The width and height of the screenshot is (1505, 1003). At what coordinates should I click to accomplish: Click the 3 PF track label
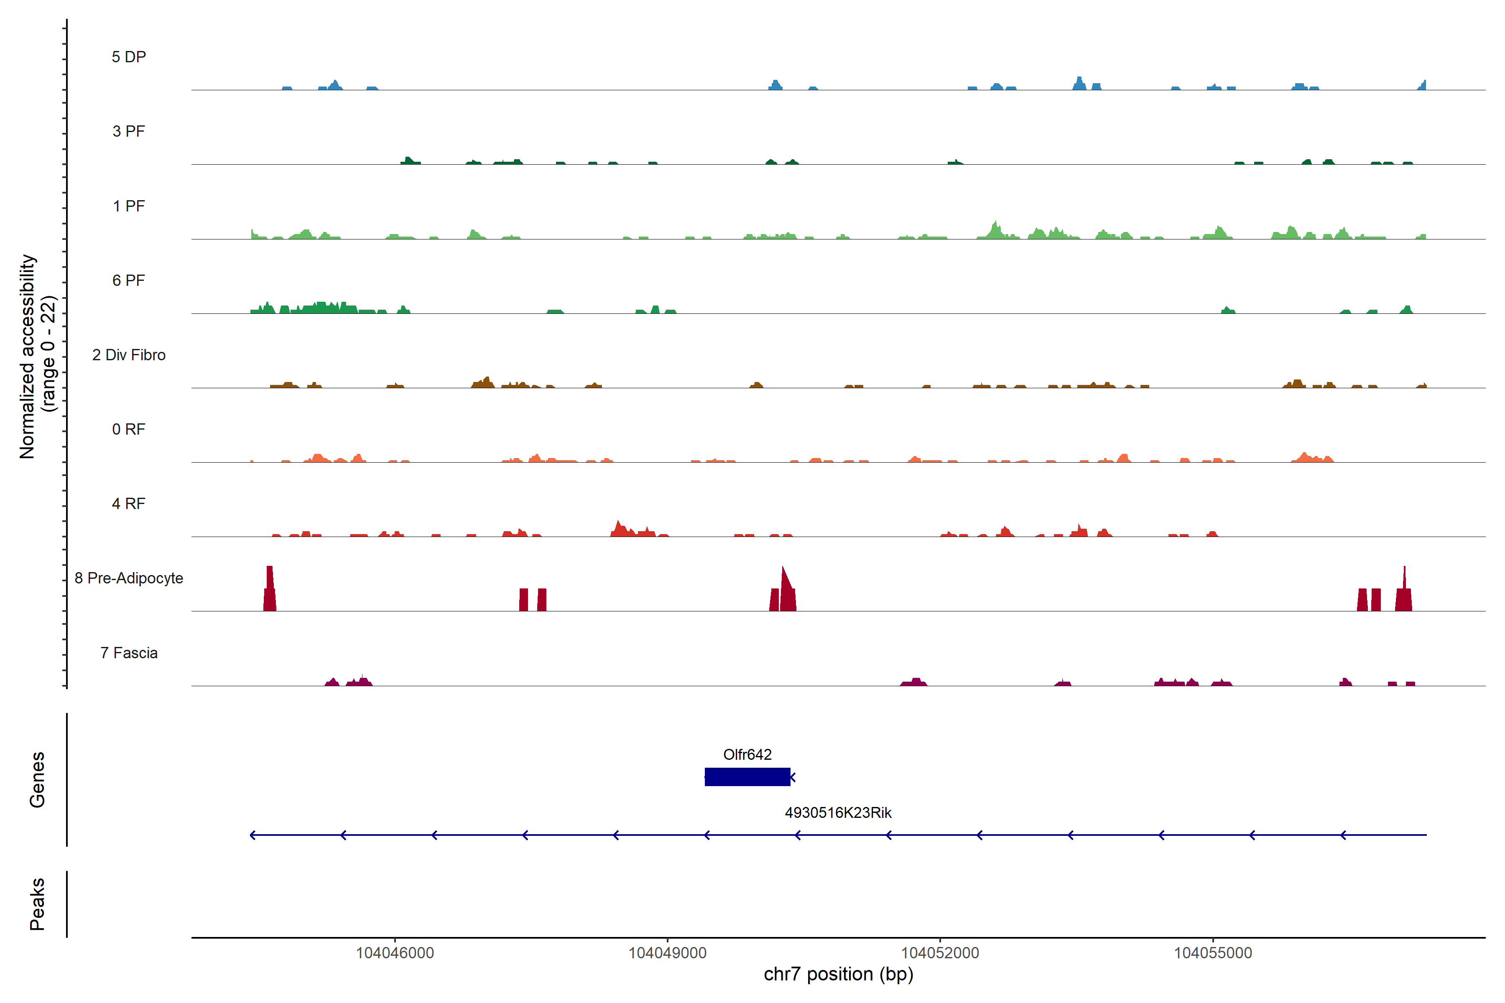click(129, 131)
